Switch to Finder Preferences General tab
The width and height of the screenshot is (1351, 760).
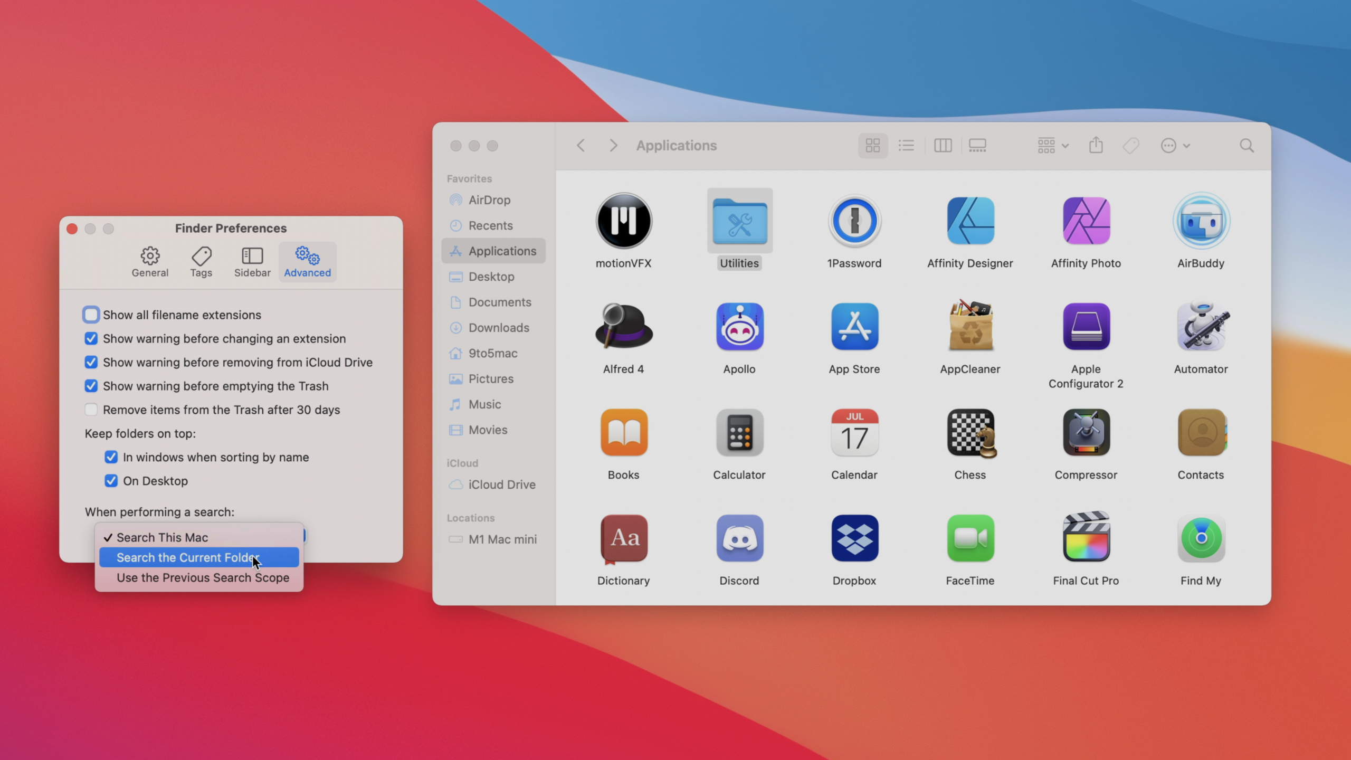pos(149,261)
